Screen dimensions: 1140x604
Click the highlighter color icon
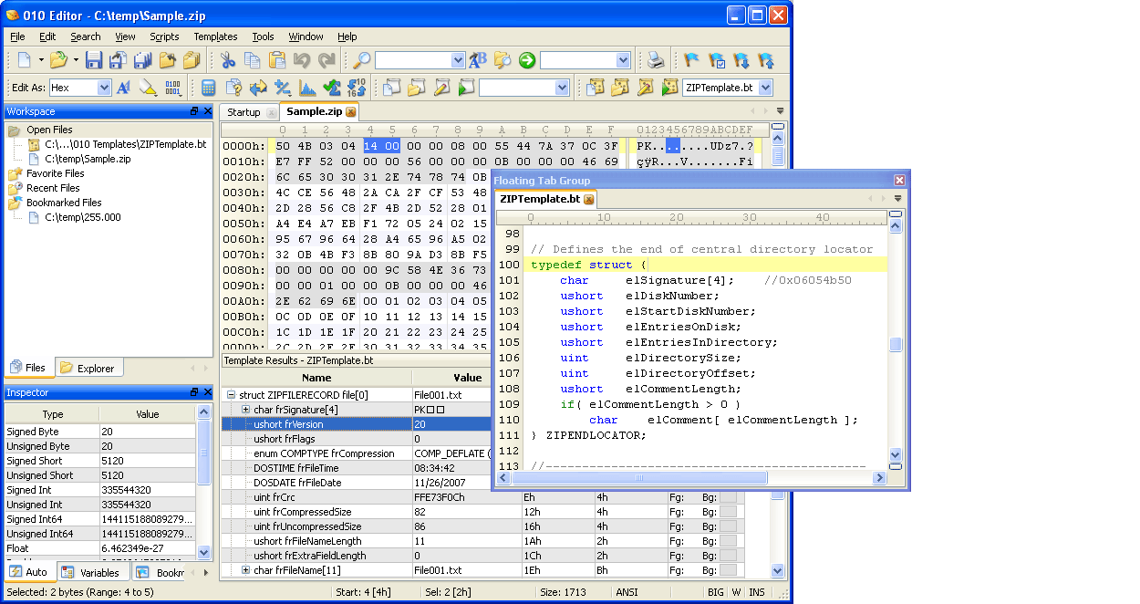coord(149,88)
